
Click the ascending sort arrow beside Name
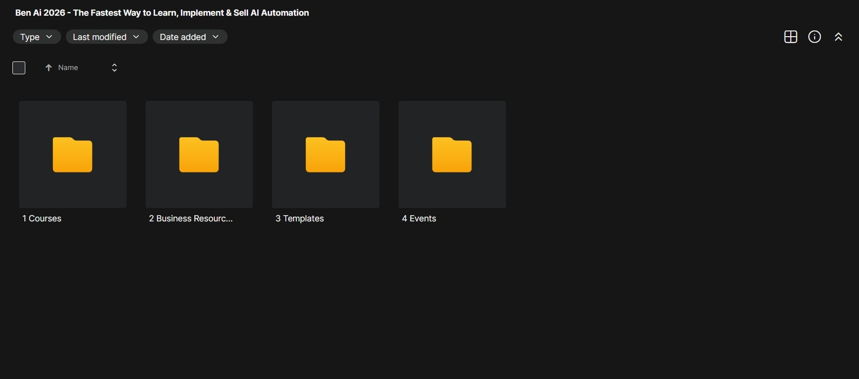click(x=48, y=68)
